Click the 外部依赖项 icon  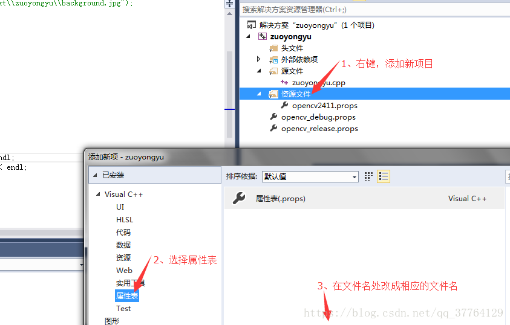[273, 60]
